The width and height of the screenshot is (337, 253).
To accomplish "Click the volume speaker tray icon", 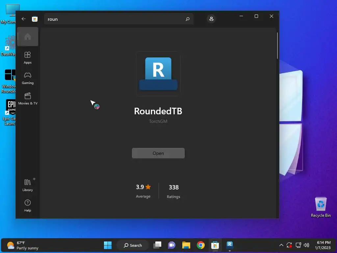I will pyautogui.click(x=306, y=245).
